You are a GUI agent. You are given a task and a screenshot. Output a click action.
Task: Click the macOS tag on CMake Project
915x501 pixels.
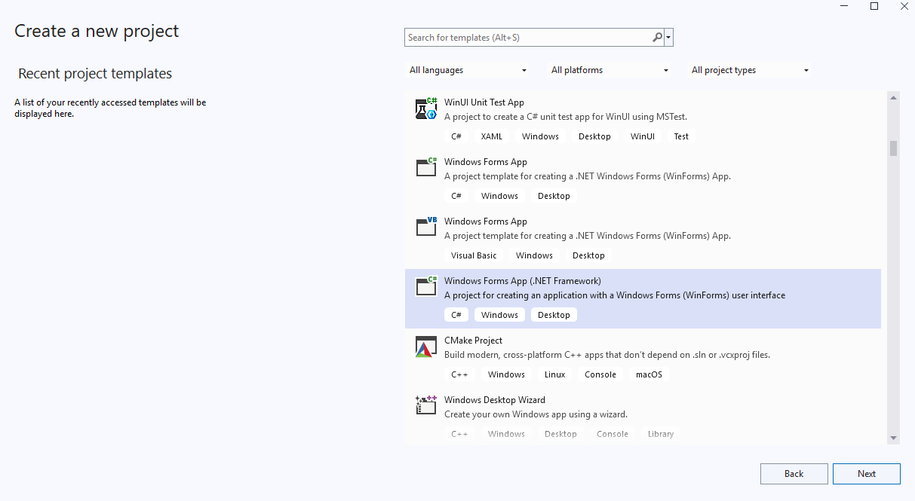coord(649,374)
